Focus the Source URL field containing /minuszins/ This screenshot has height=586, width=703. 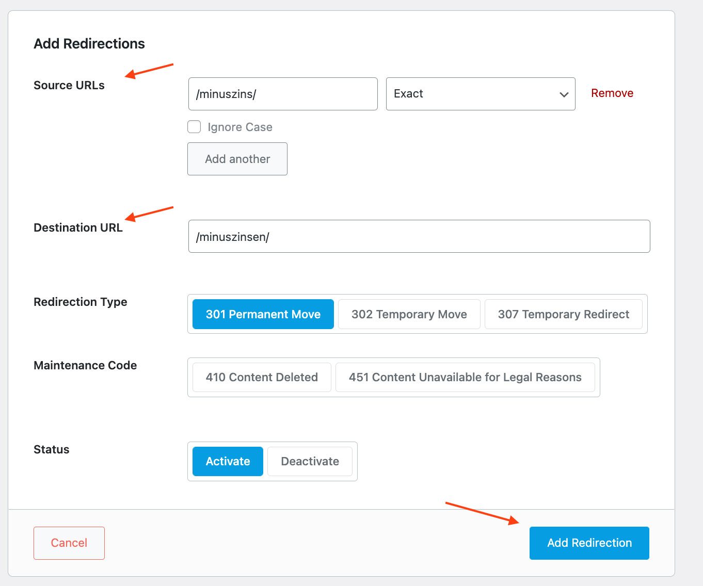coord(283,94)
